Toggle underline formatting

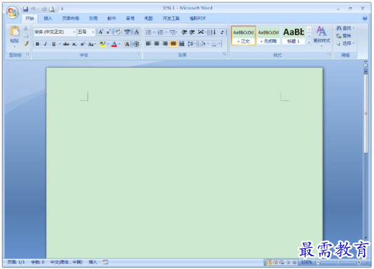coord(54,44)
